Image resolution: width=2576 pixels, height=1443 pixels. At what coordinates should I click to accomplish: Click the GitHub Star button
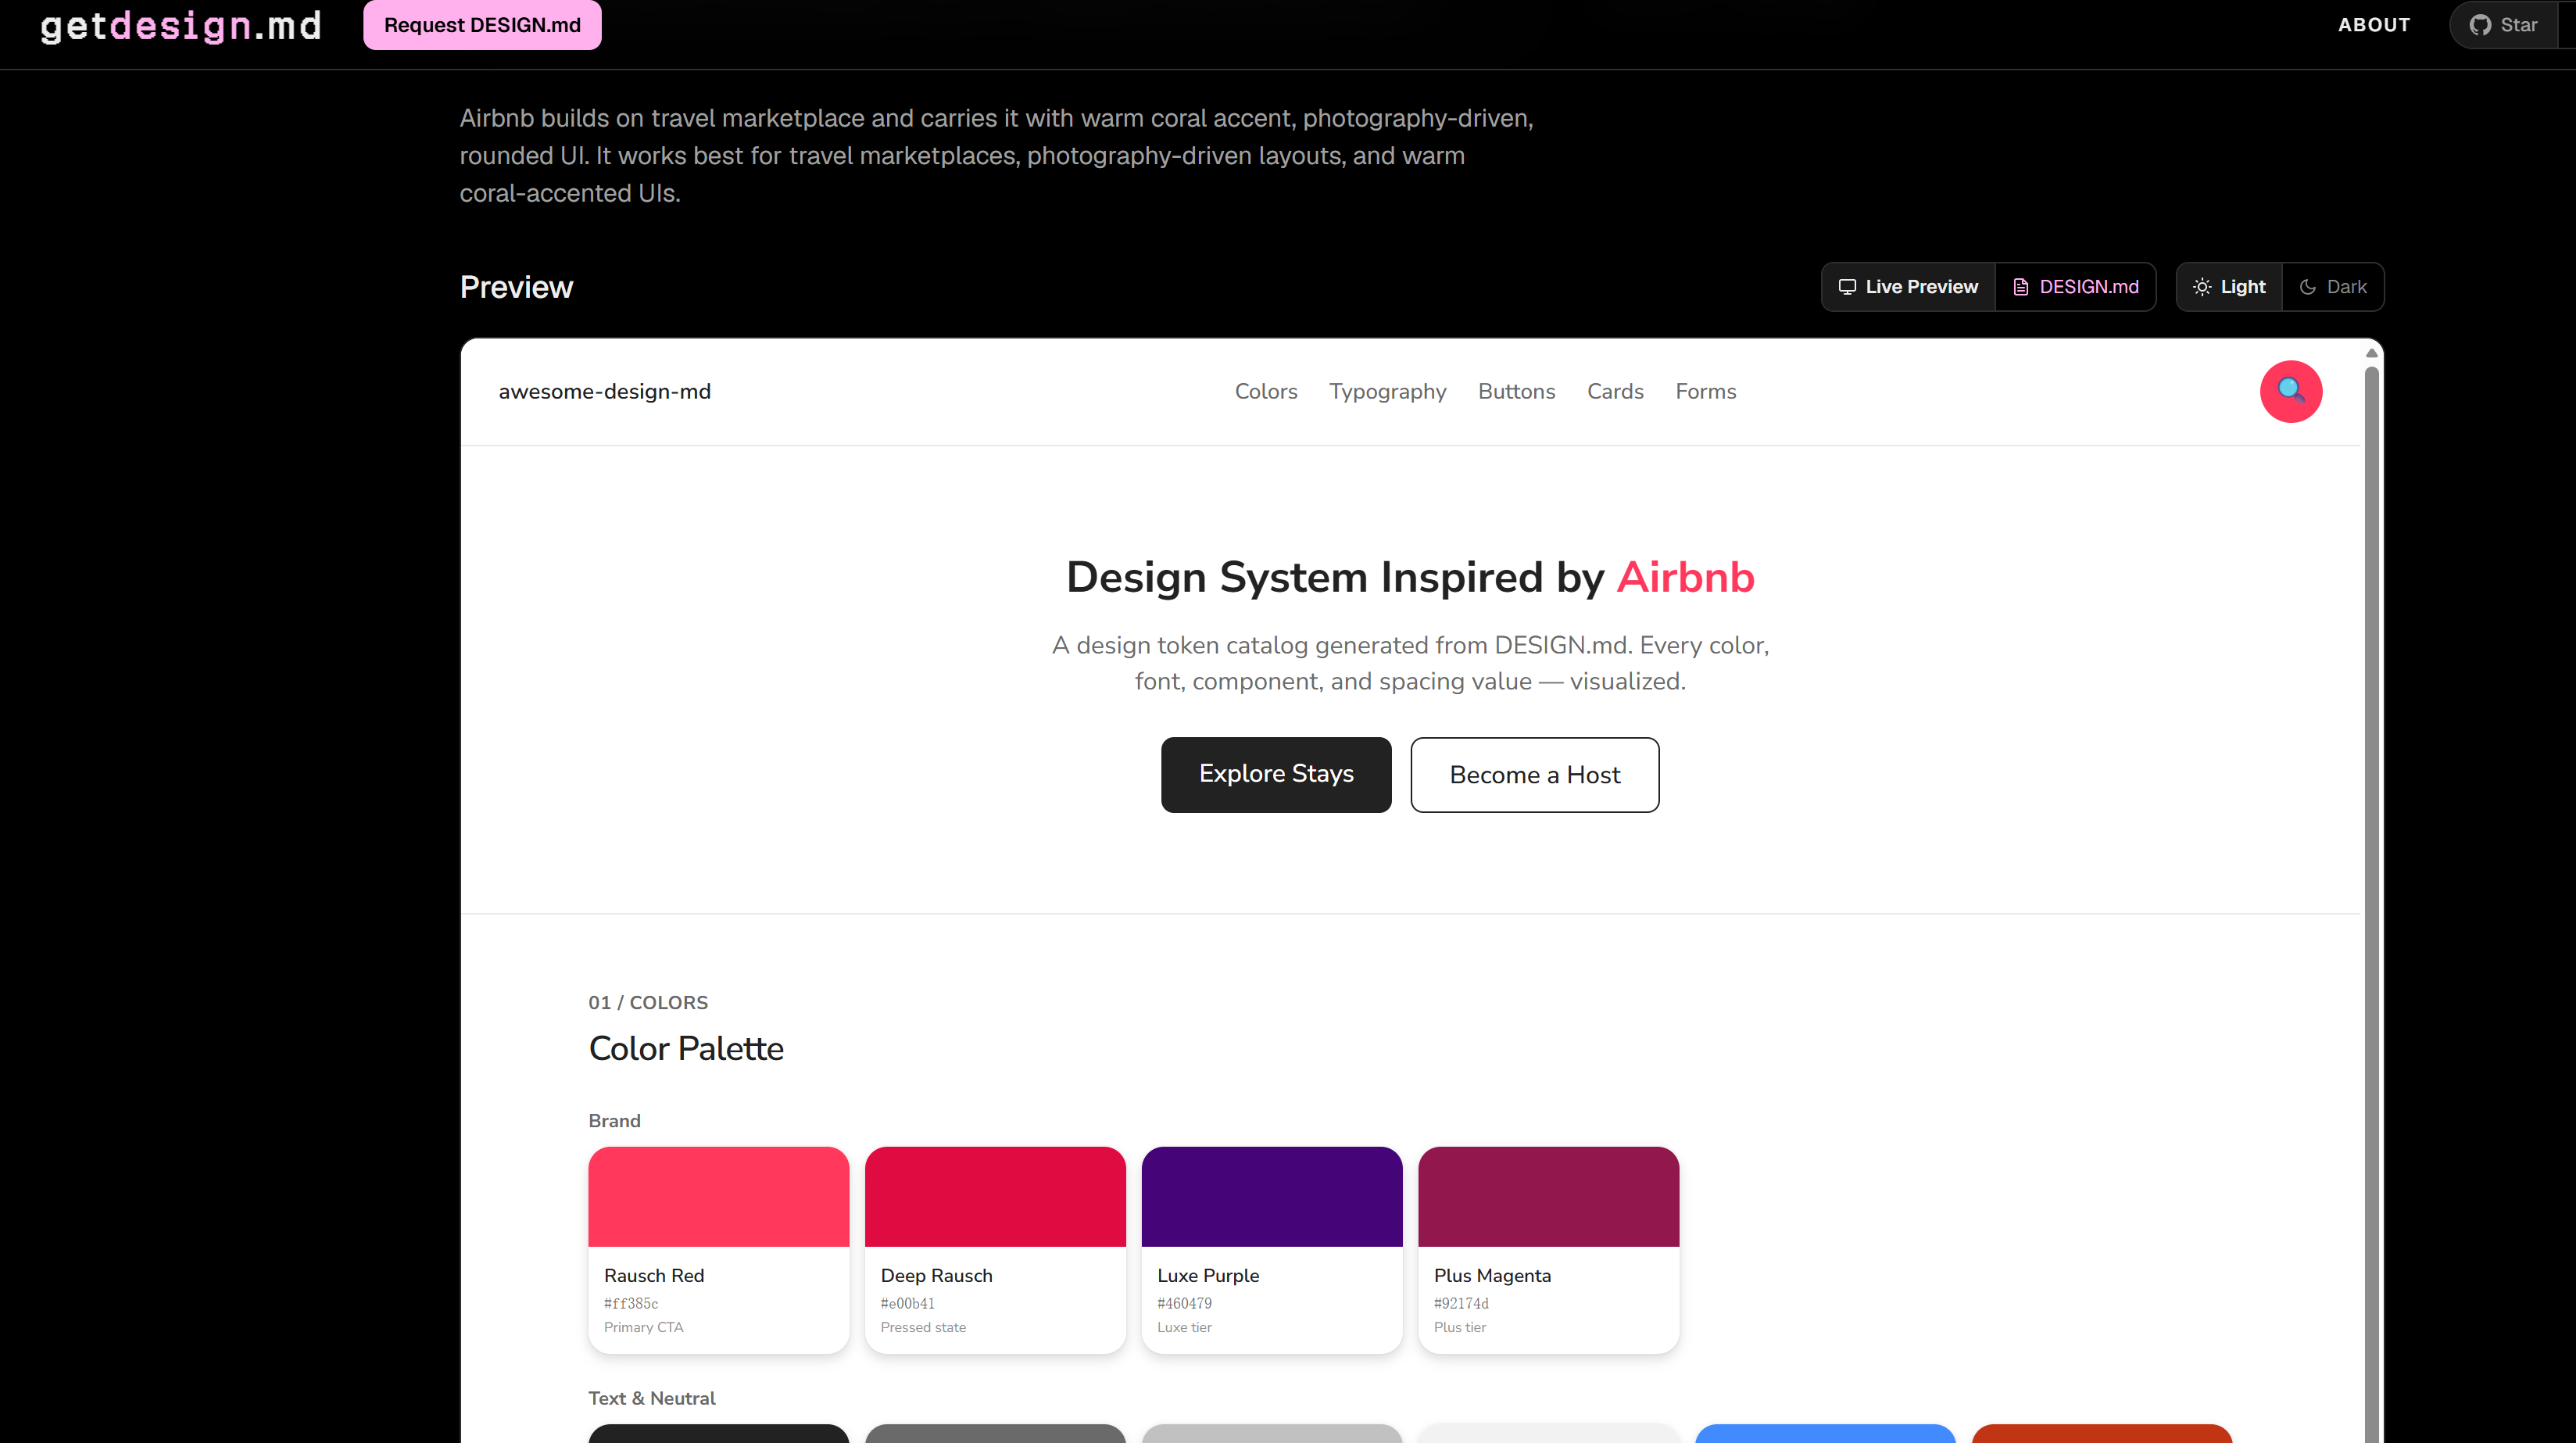click(x=2504, y=25)
